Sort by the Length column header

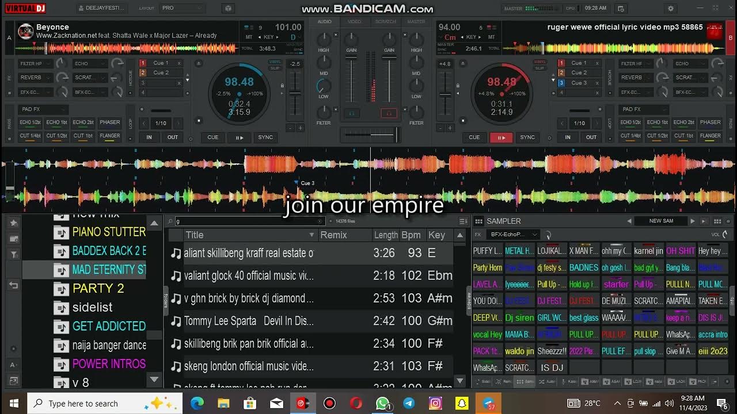[386, 235]
